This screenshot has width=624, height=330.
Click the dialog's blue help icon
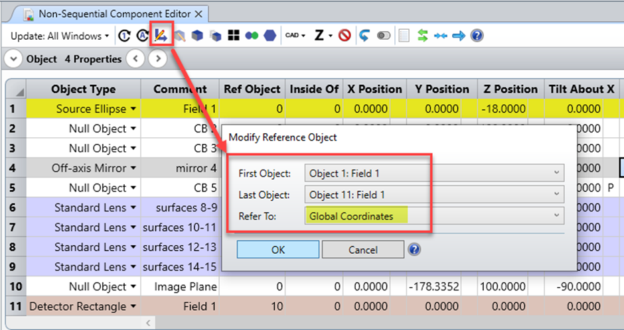pyautogui.click(x=415, y=249)
